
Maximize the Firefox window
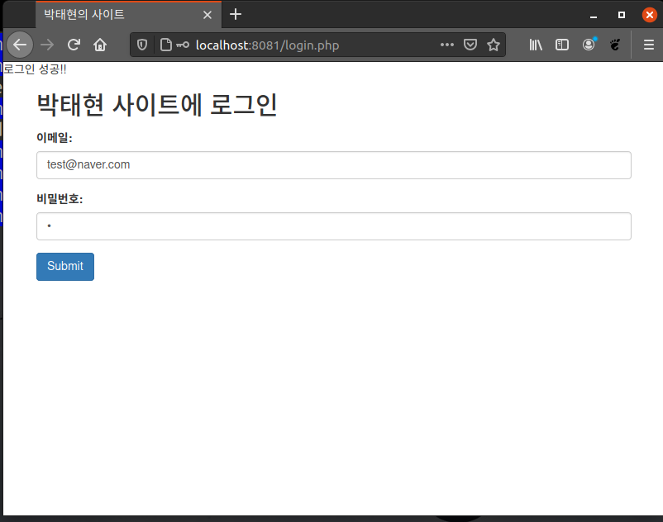click(x=622, y=15)
